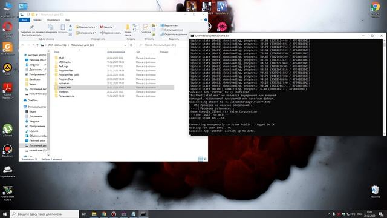Click the taskbar search box

(44, 214)
